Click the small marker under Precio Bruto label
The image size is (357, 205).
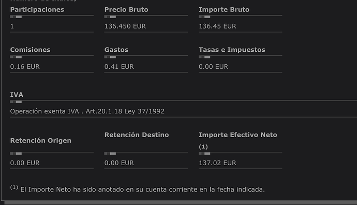(x=110, y=17)
